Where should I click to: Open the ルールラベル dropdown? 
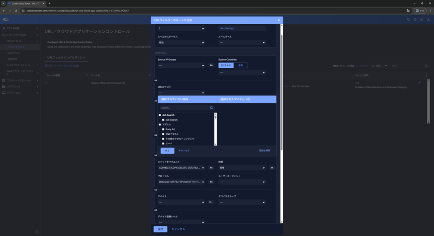(242, 43)
